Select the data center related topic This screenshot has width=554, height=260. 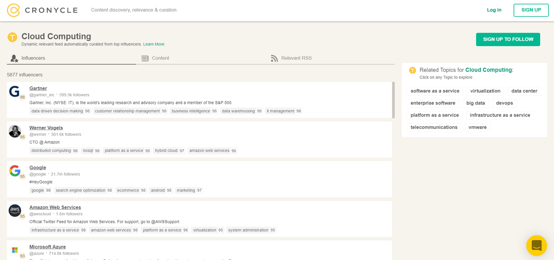pyautogui.click(x=524, y=91)
